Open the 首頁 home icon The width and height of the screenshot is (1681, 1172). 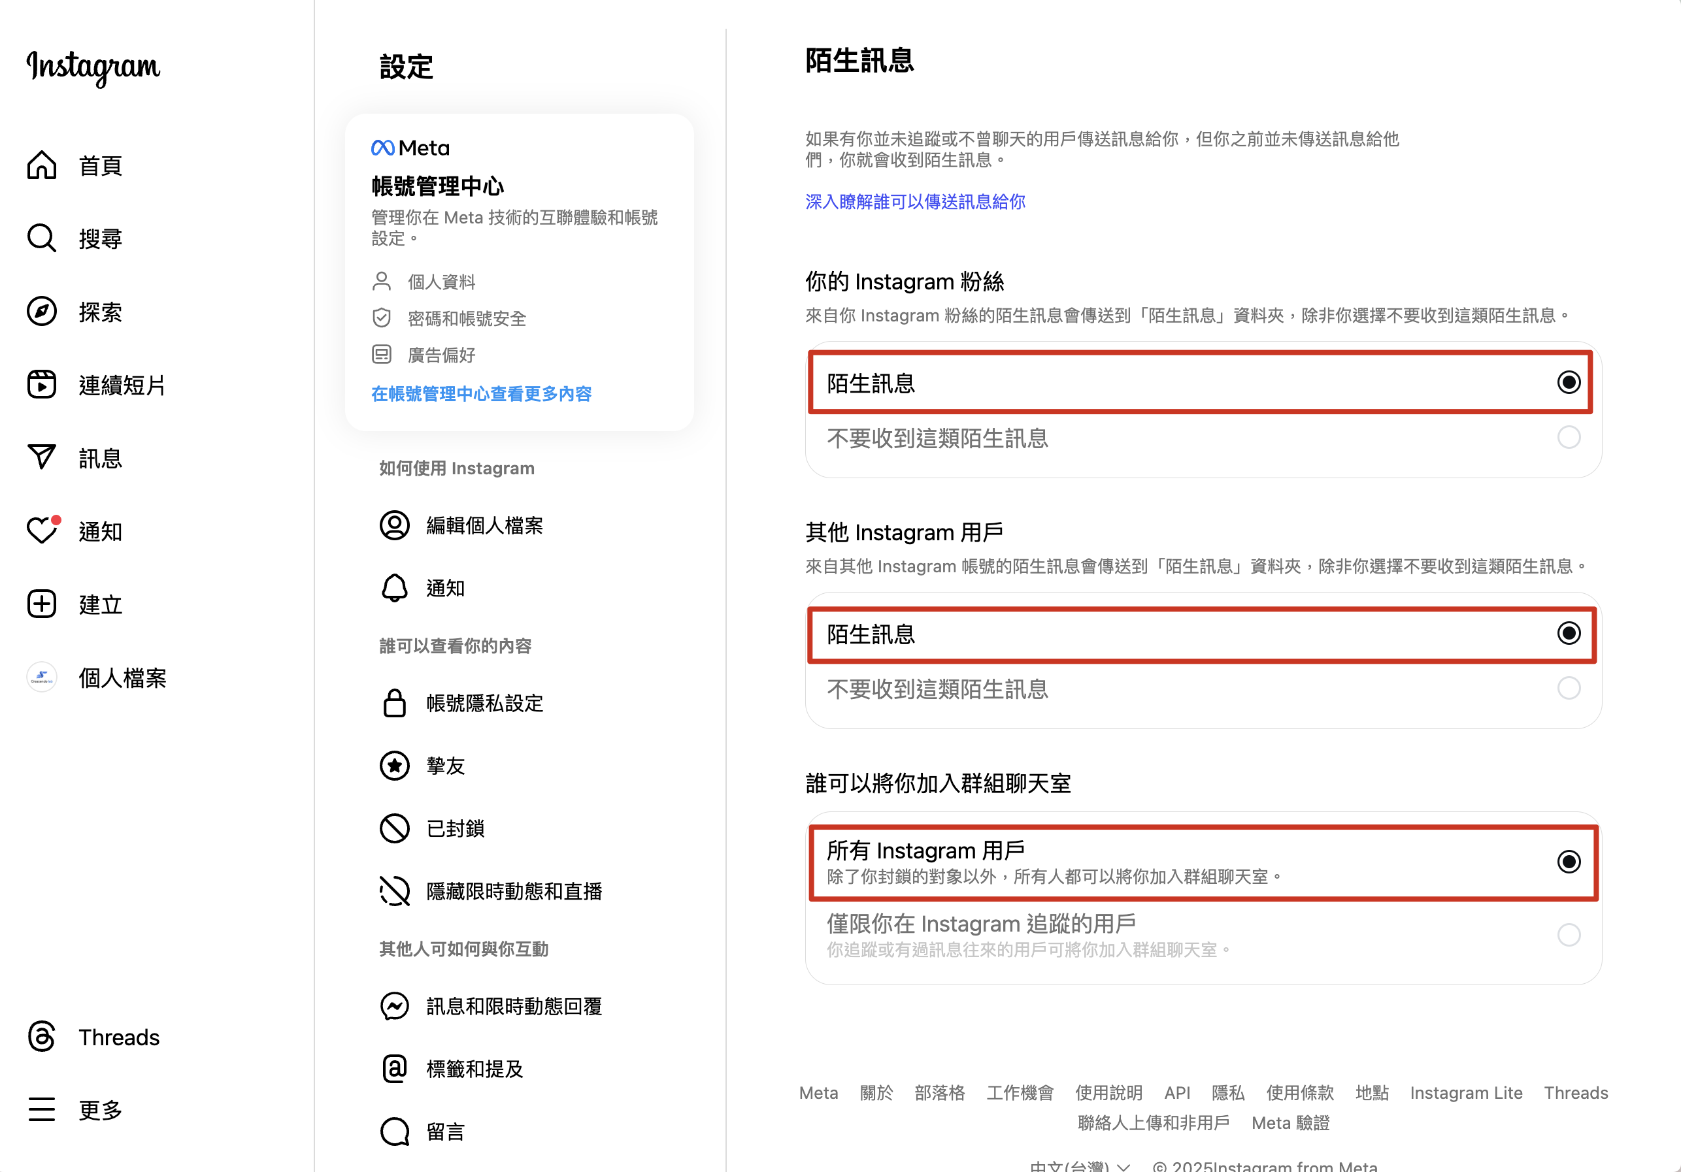(x=42, y=165)
